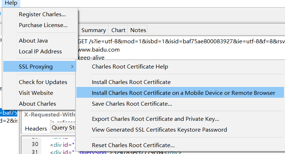Install root certificate on Mobile Device or Remote Browser
Screen dimensions: 285x154
tap(180, 93)
